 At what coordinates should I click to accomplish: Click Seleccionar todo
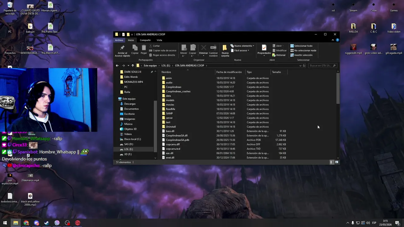point(301,46)
